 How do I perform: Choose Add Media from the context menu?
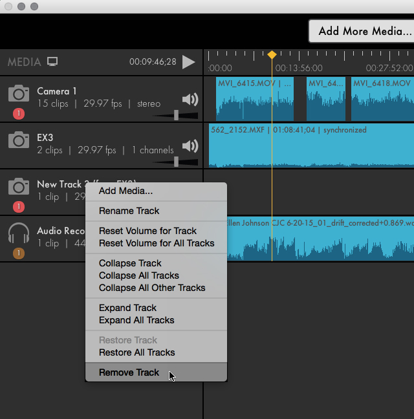156,191
